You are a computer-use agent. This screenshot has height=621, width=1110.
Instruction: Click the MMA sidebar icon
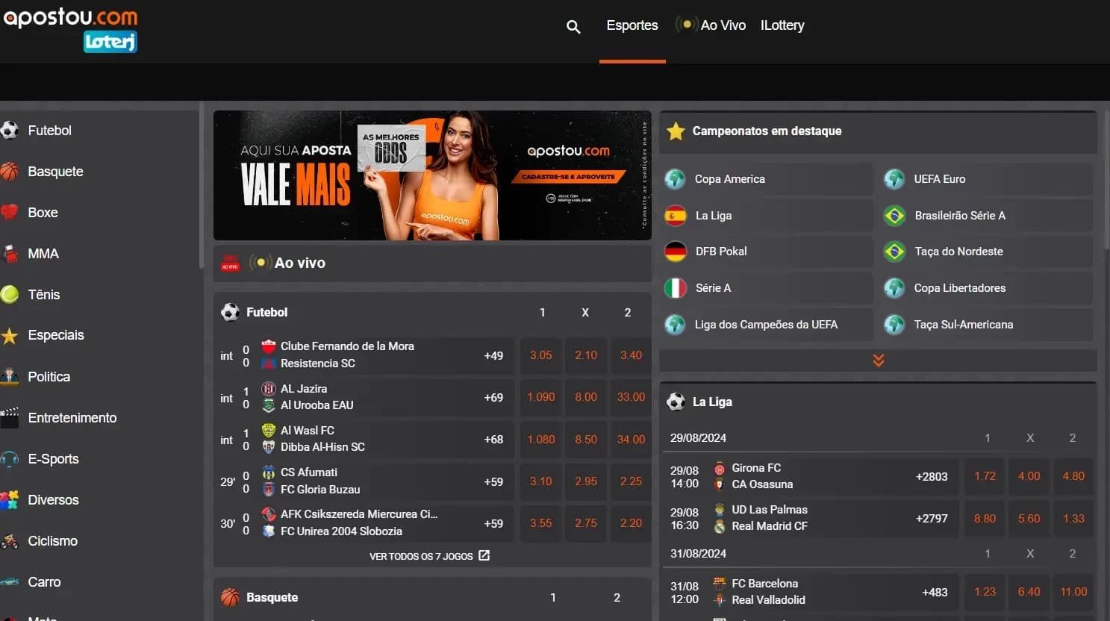click(9, 253)
